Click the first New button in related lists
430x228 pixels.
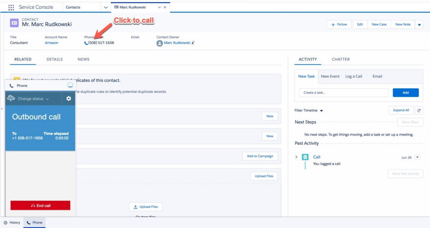pyautogui.click(x=269, y=116)
